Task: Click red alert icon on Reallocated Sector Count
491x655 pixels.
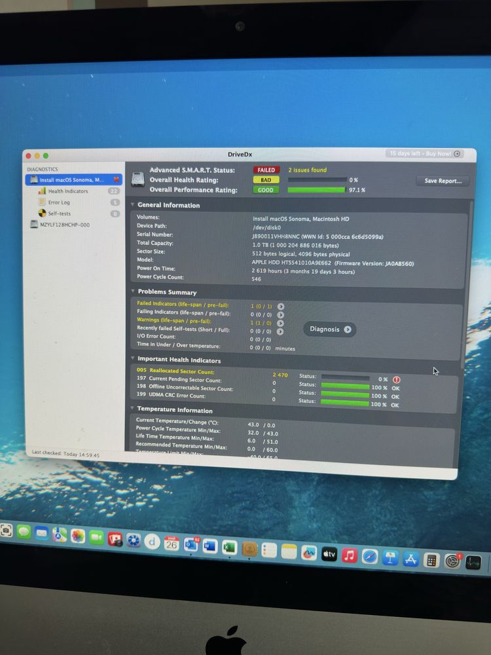Action: pos(396,380)
